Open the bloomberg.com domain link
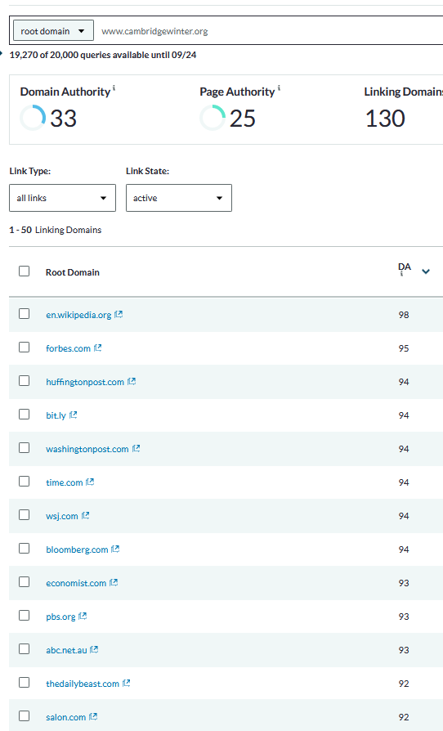Screen dimensions: 443x731 tap(77, 549)
